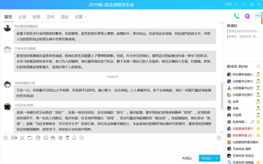
Task: Click the message starting 万众一心
Action: point(115,93)
